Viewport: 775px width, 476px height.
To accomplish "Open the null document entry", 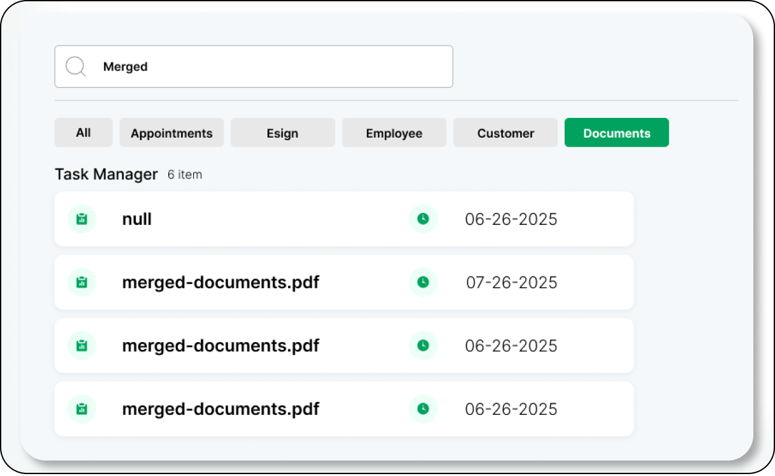I will pyautogui.click(x=137, y=219).
